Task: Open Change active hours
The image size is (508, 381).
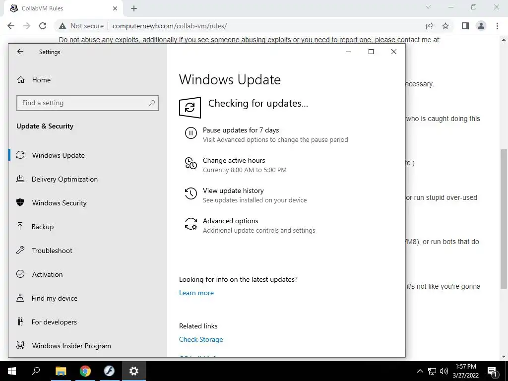Action: click(234, 160)
